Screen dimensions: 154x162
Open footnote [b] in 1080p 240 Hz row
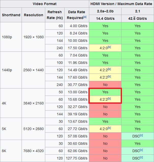click(109, 47)
